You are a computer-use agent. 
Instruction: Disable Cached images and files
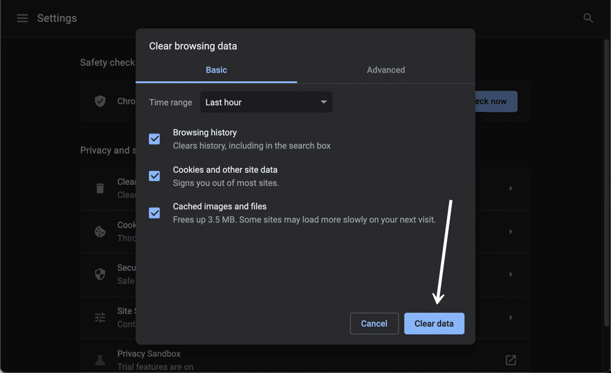pos(154,213)
